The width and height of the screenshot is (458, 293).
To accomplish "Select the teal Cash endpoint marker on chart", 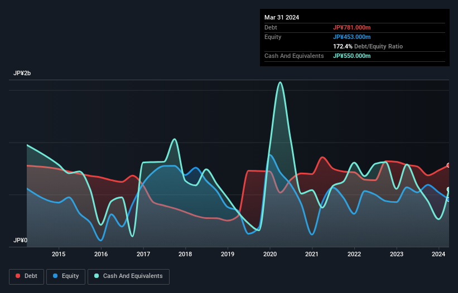I will 449,189.
